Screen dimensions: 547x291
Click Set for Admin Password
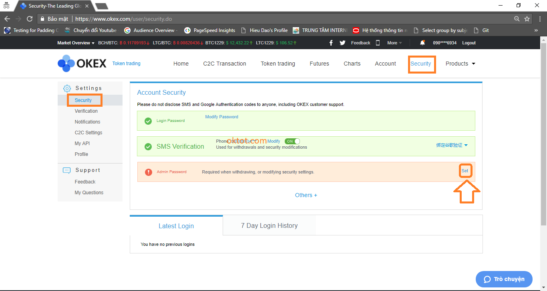pos(465,171)
